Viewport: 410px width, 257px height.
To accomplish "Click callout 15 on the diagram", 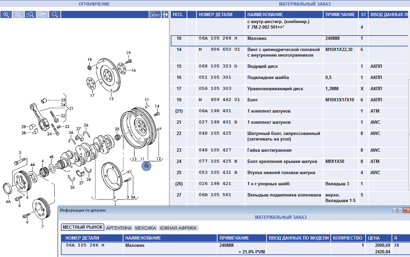I will [x=111, y=99].
